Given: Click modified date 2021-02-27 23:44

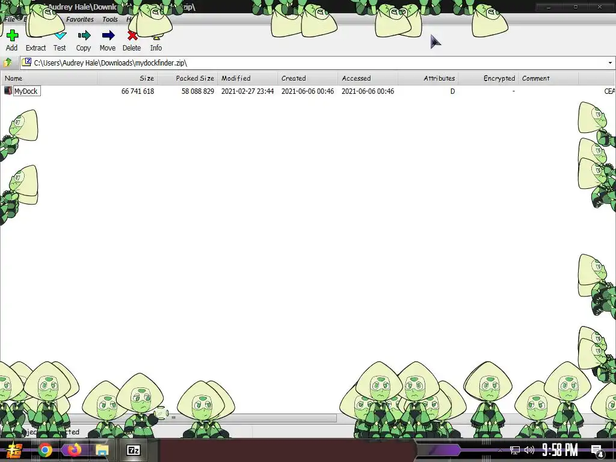Looking at the screenshot, I should pyautogui.click(x=247, y=91).
